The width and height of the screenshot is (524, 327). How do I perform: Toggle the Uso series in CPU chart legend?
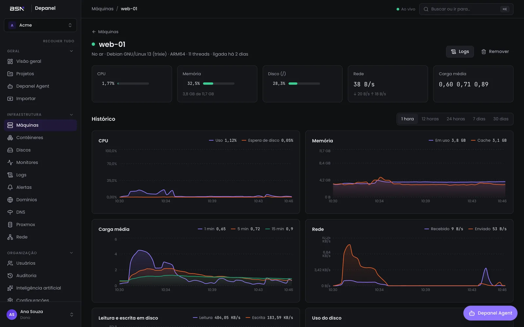pos(223,141)
